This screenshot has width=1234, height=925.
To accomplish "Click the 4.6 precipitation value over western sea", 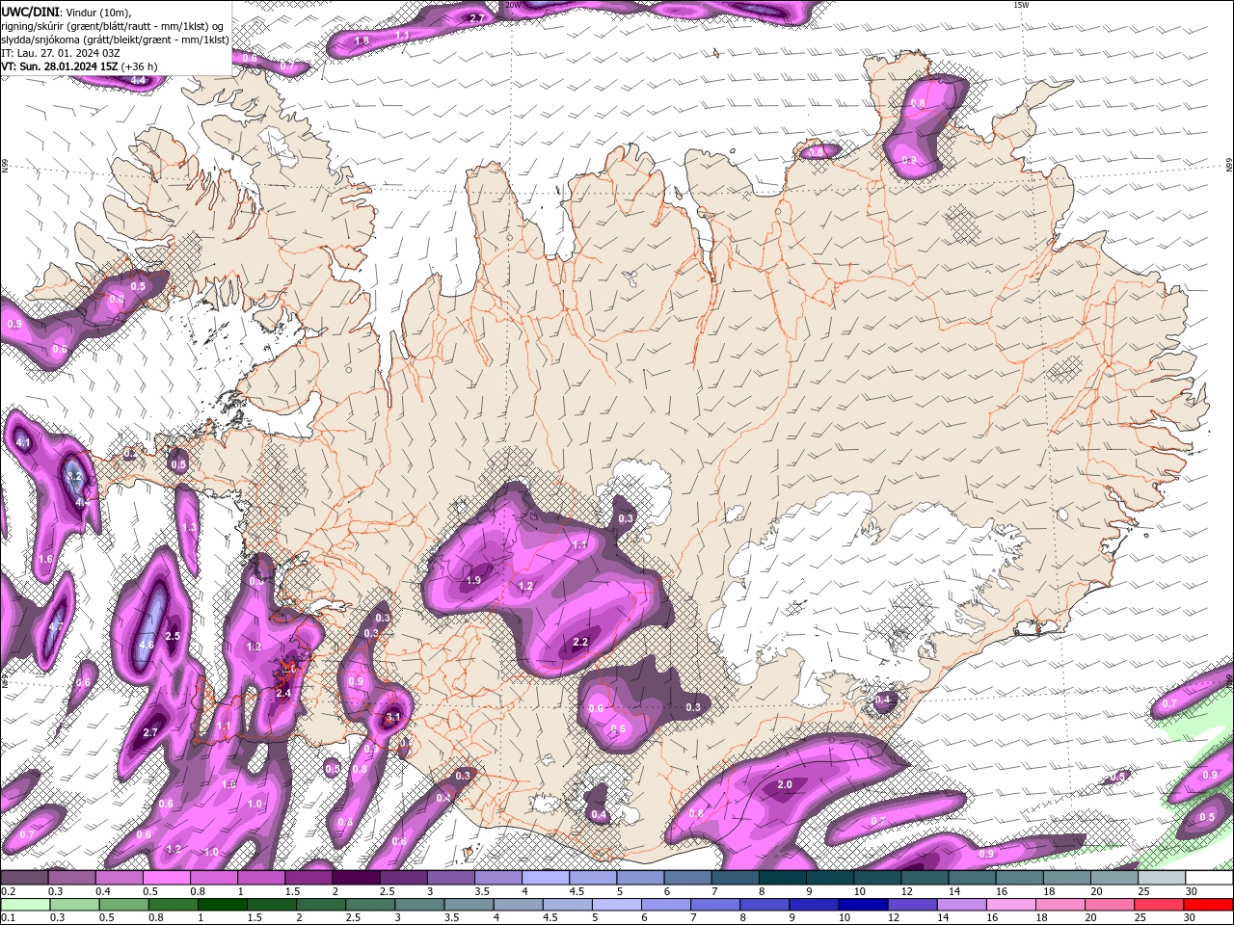I will (147, 645).
